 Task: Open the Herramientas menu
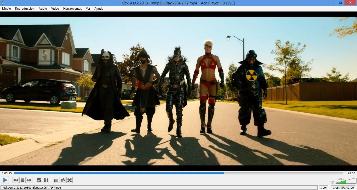pyautogui.click(x=72, y=9)
